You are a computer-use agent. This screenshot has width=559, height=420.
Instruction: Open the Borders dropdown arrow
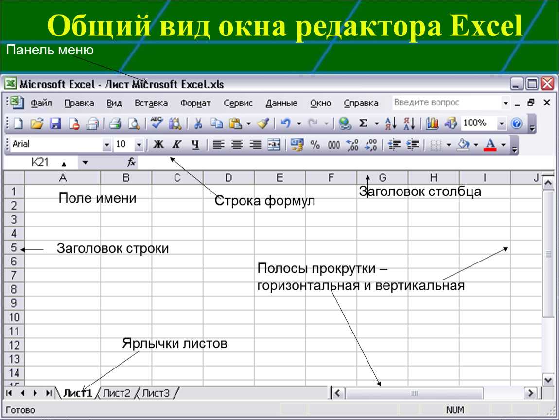click(449, 145)
